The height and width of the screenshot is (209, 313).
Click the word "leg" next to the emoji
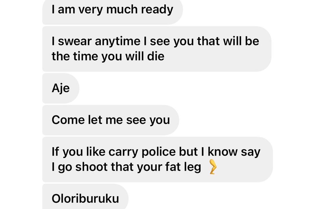[x=192, y=167]
